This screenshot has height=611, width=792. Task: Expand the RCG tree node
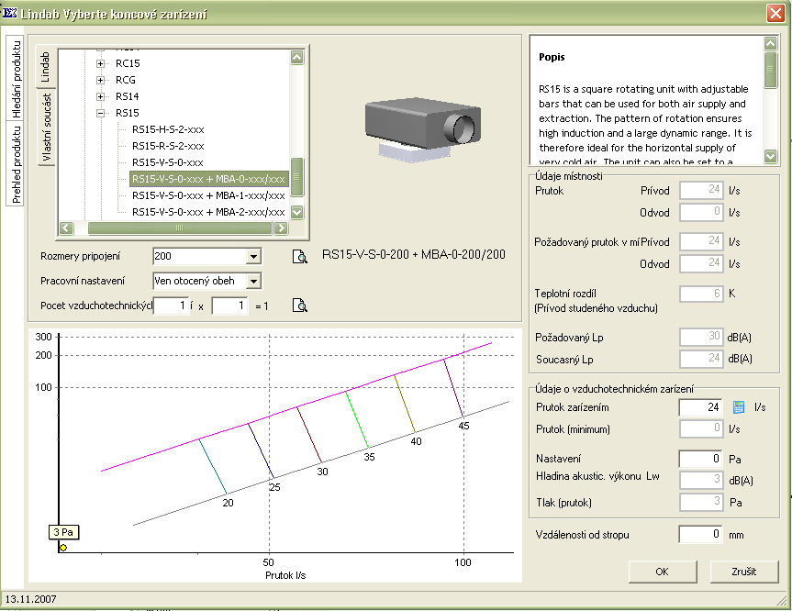(x=101, y=81)
